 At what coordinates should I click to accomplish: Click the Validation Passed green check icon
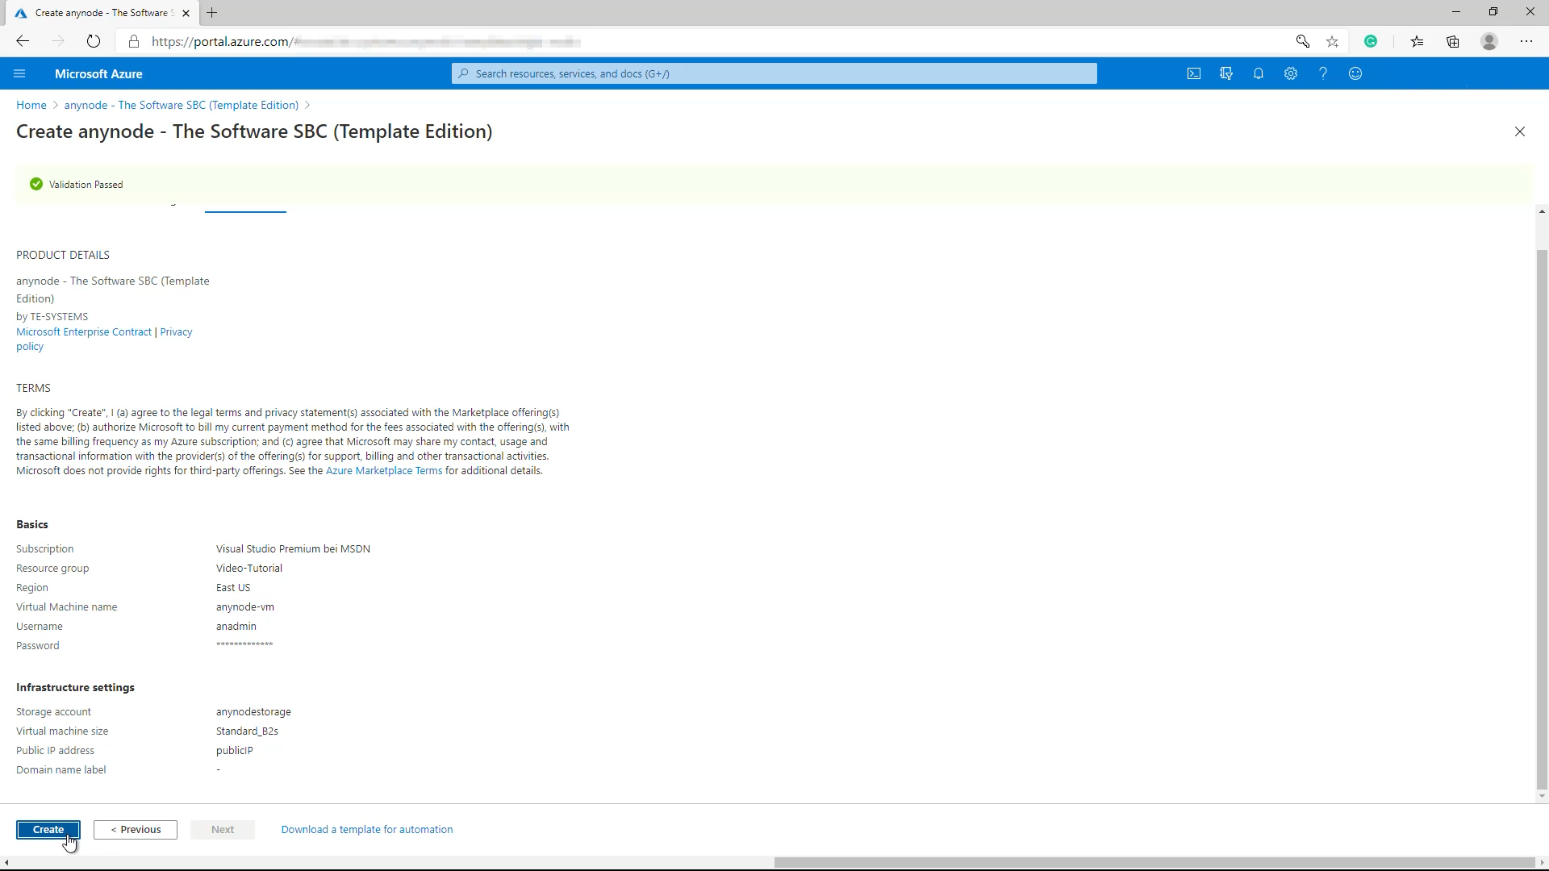[35, 184]
